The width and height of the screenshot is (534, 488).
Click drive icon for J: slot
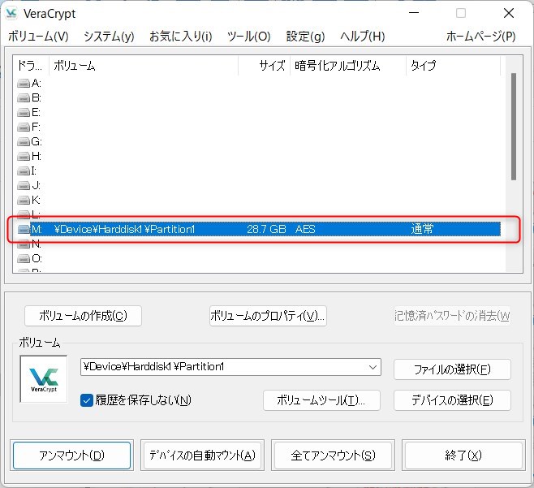pyautogui.click(x=24, y=186)
